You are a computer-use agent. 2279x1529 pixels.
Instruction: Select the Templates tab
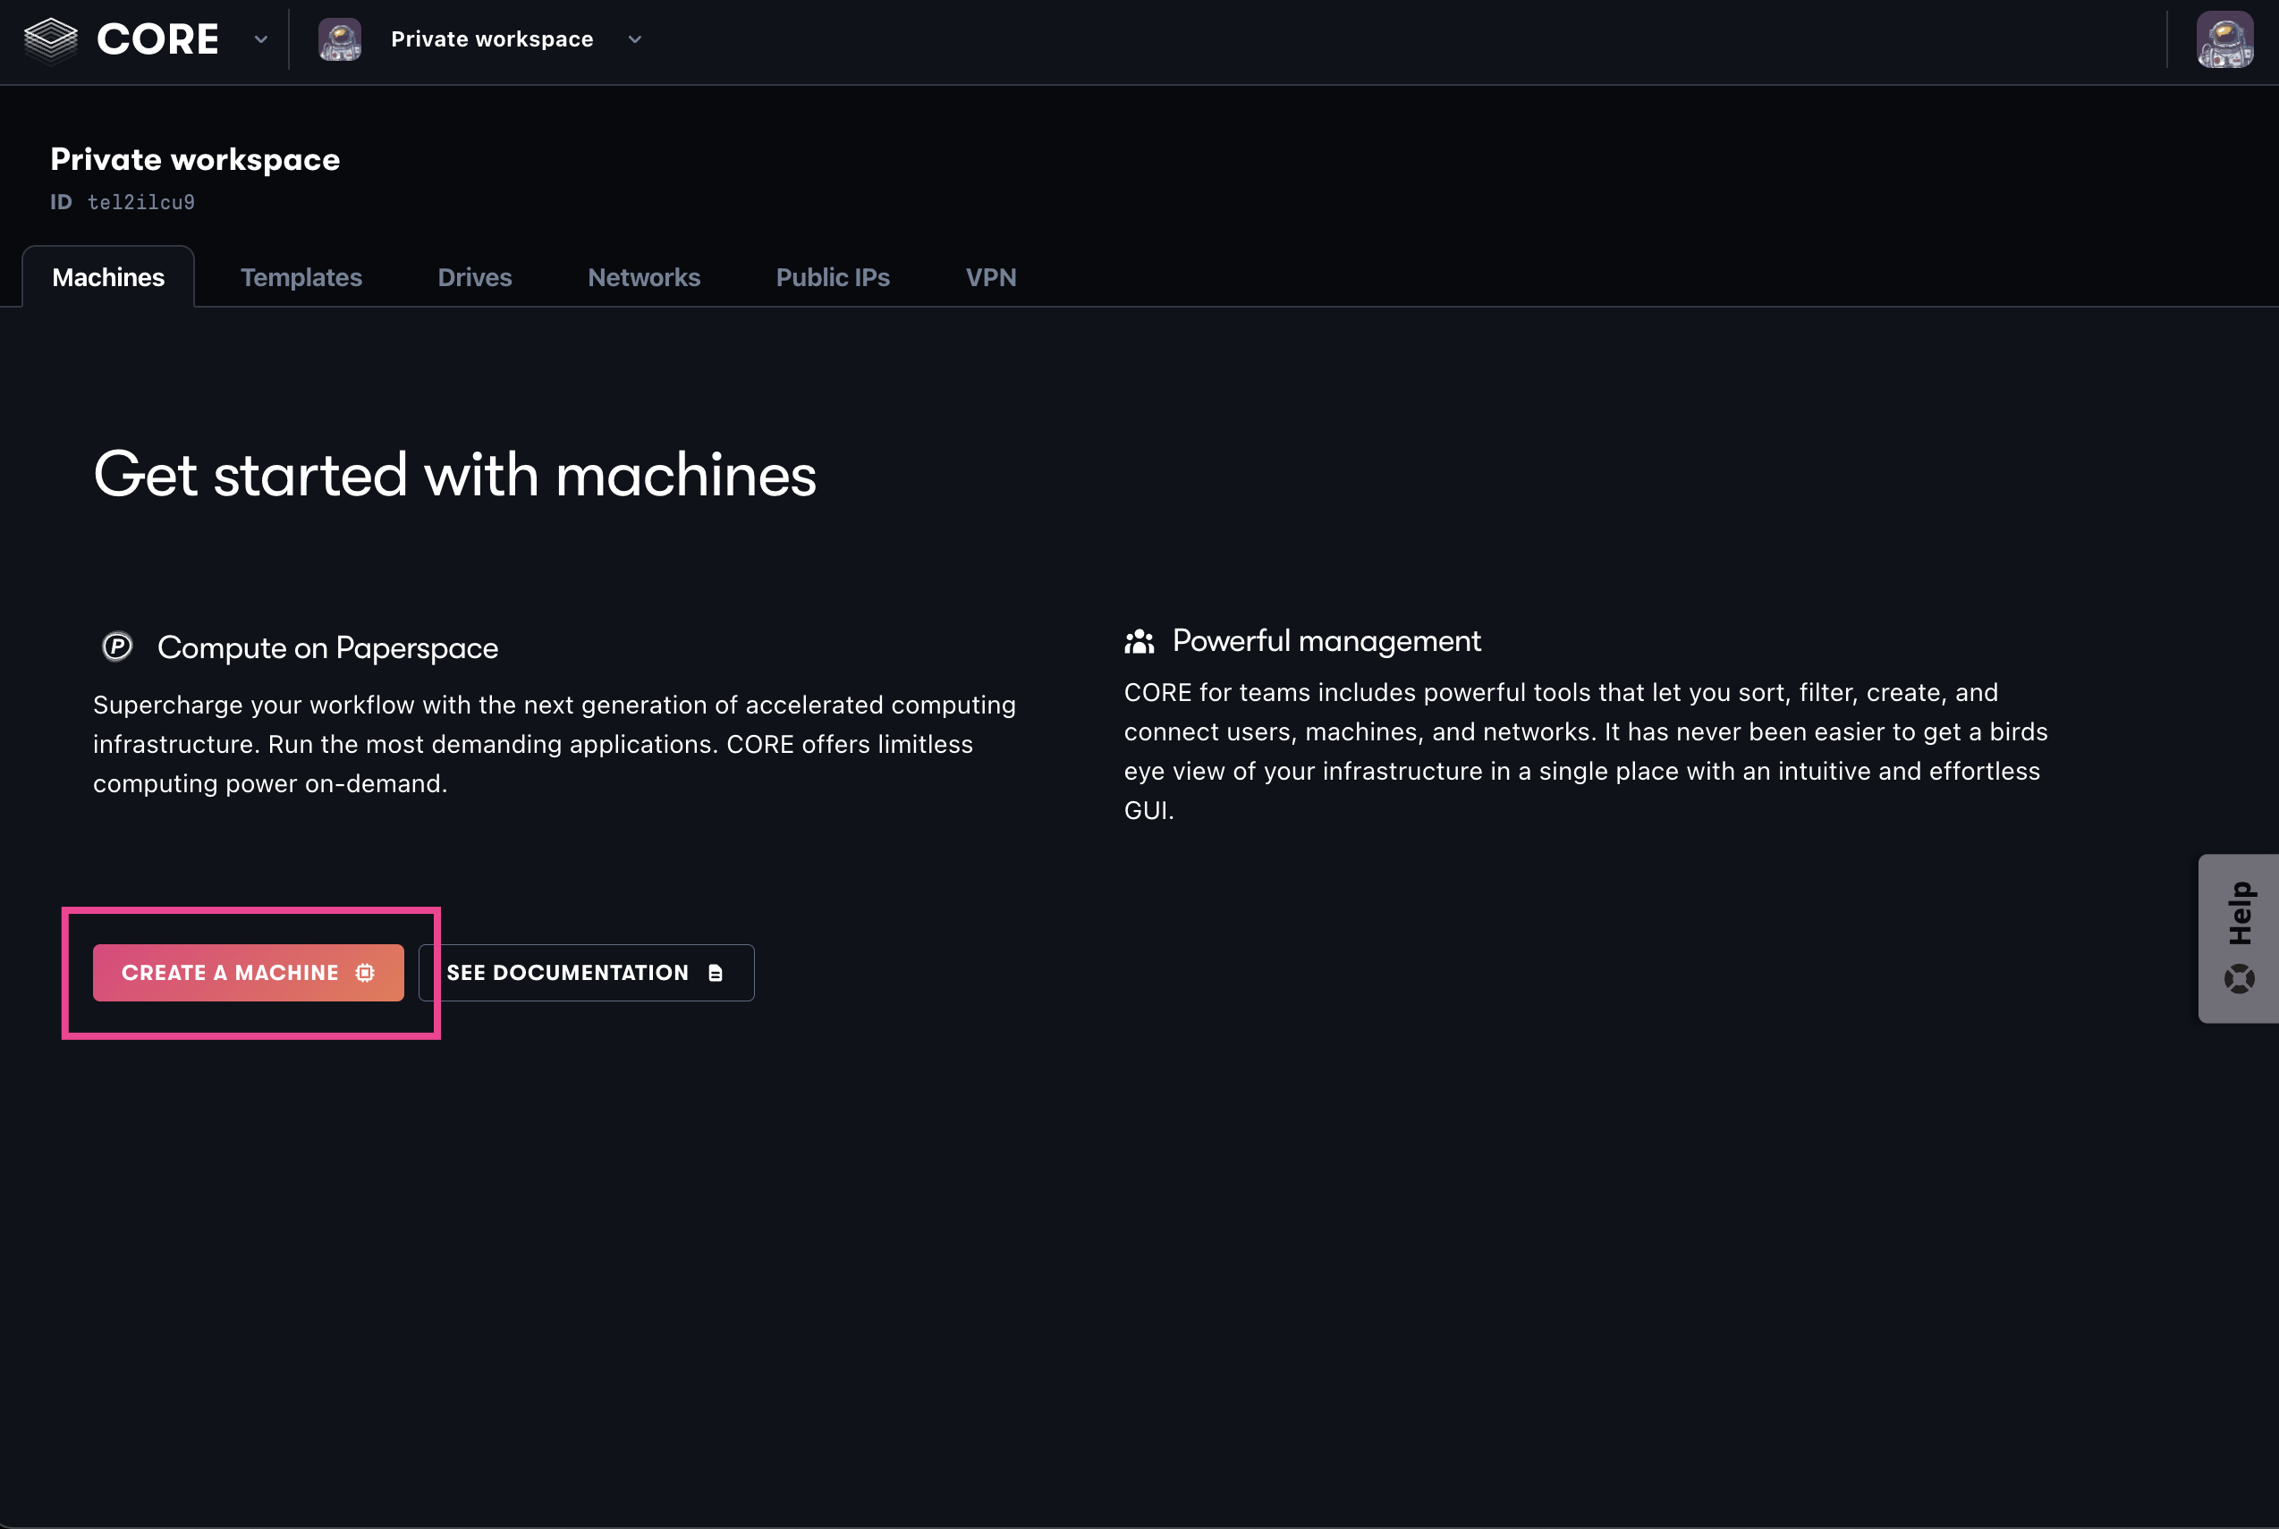302,276
